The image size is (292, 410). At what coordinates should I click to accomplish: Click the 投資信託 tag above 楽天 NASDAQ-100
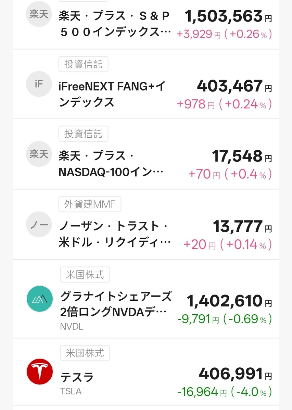[x=83, y=134]
